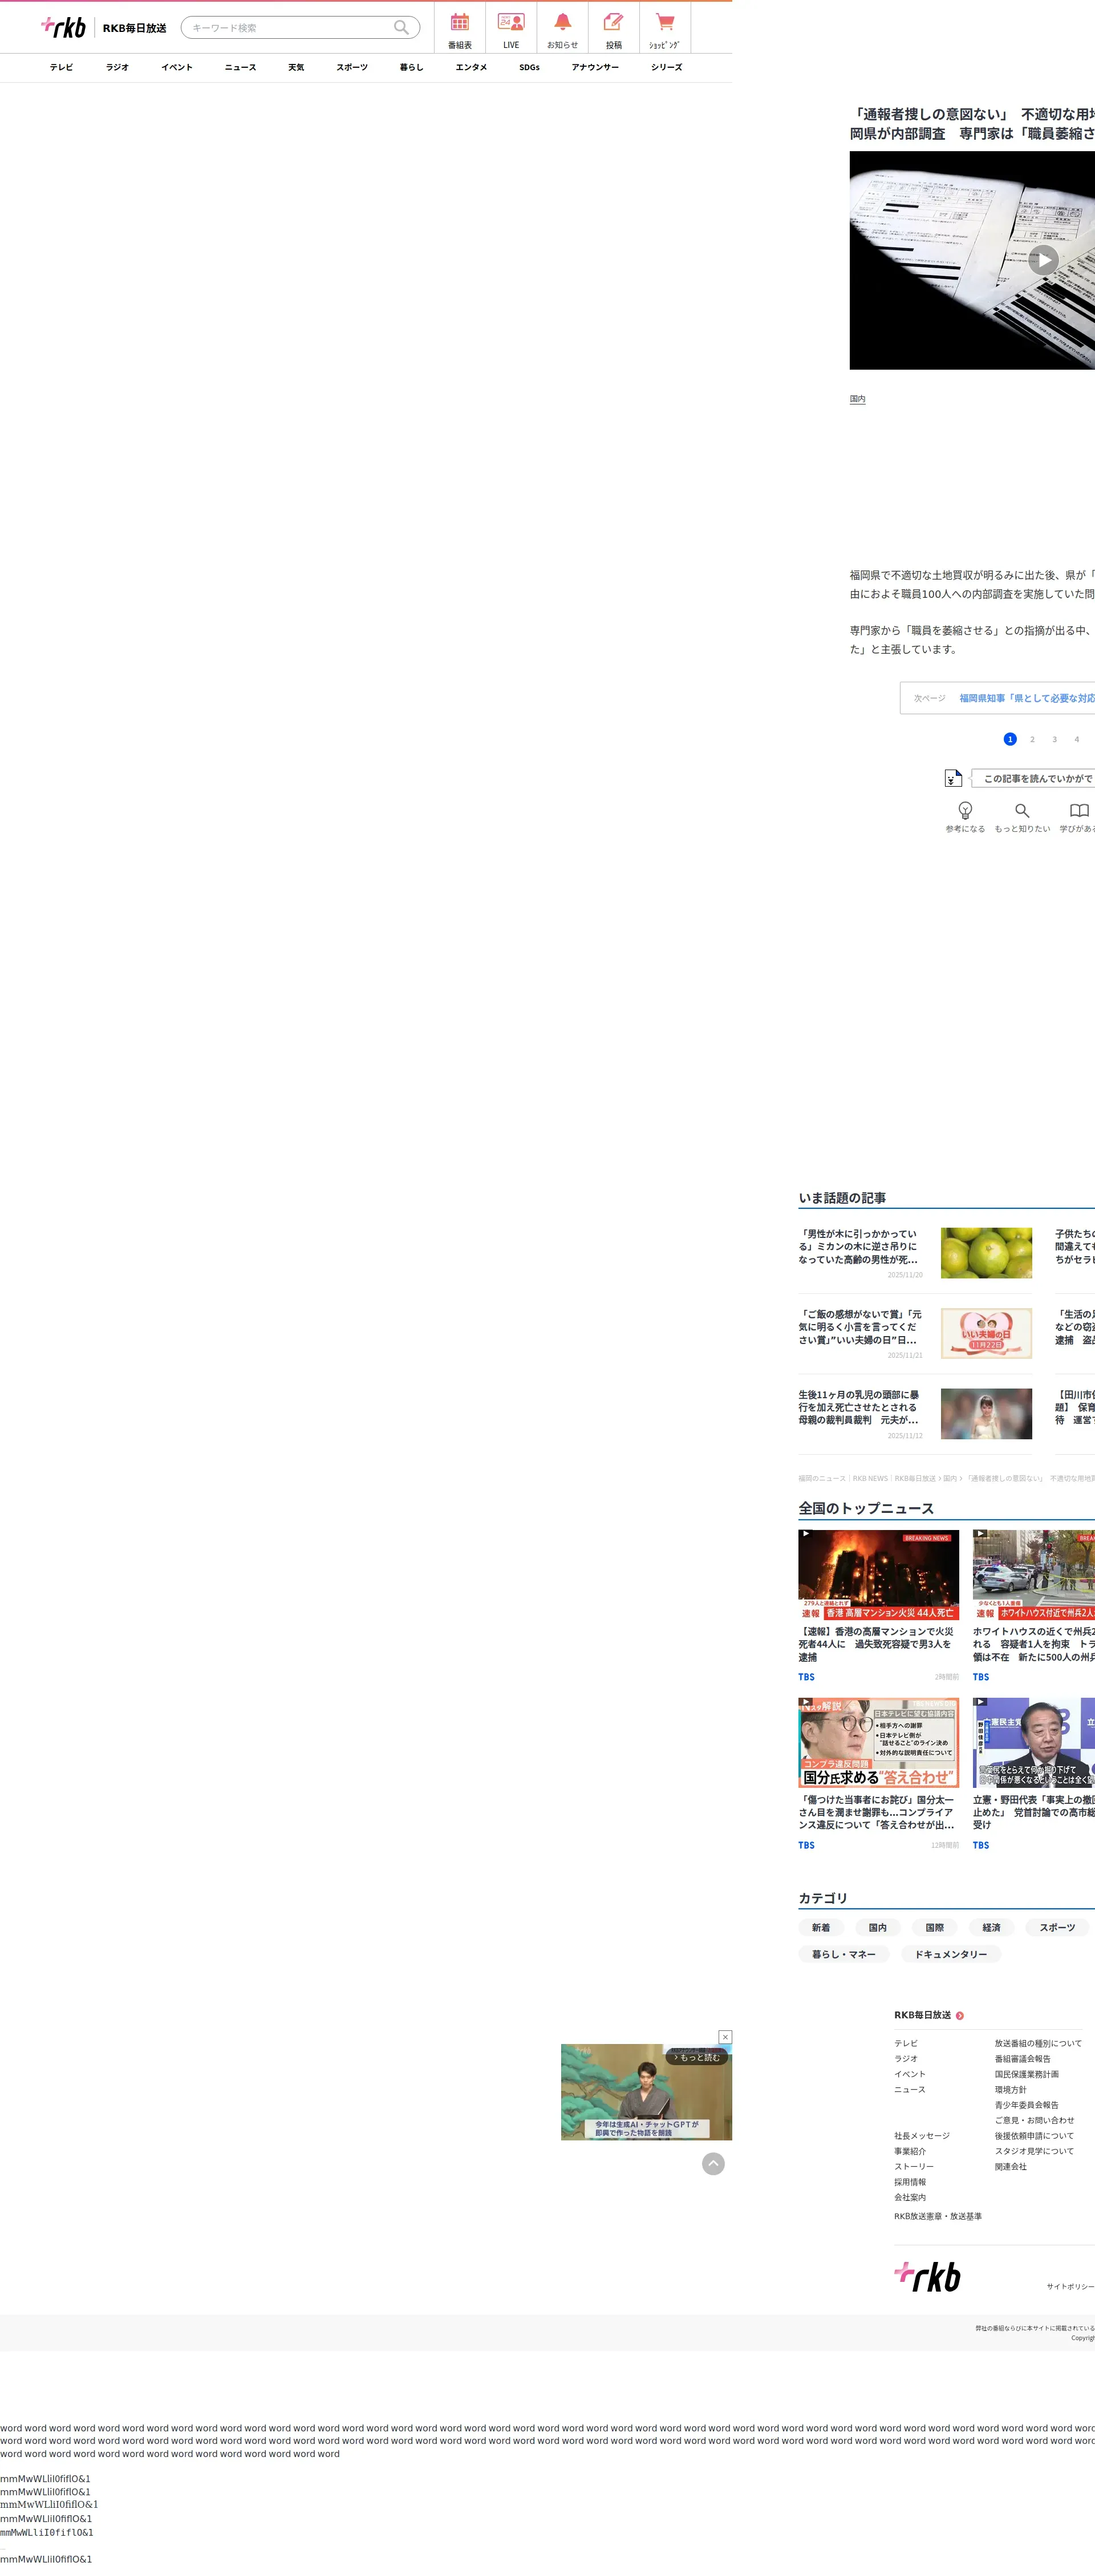Open the ニュース menu item

[240, 68]
